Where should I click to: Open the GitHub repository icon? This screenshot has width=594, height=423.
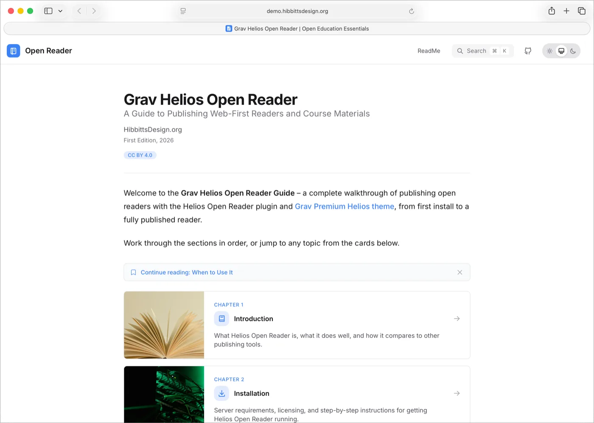528,51
